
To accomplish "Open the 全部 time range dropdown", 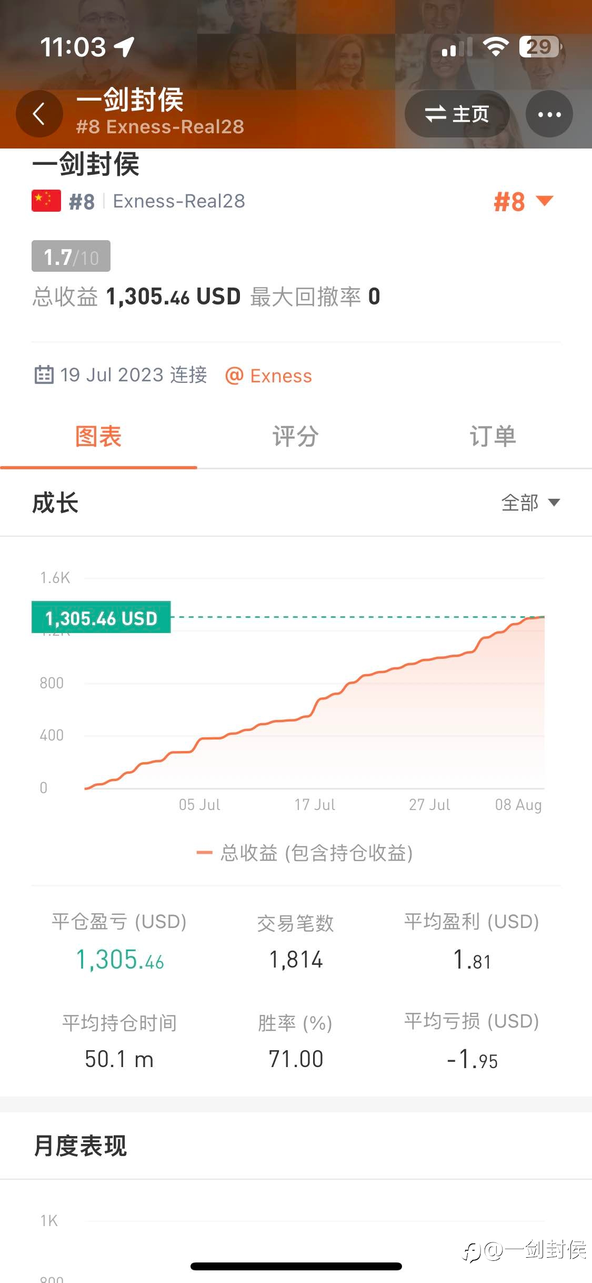I will coord(530,503).
